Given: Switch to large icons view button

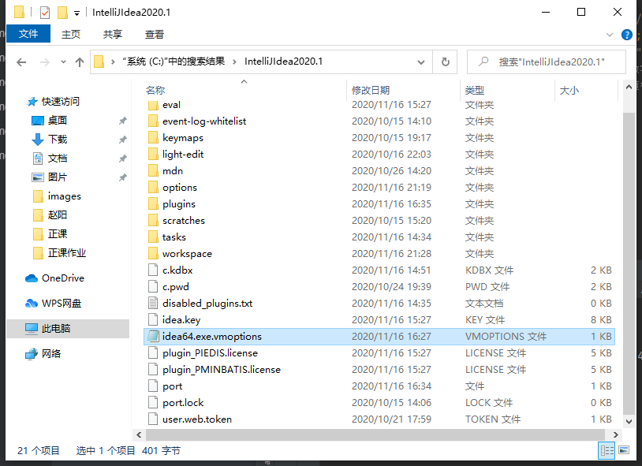Looking at the screenshot, I should point(624,450).
